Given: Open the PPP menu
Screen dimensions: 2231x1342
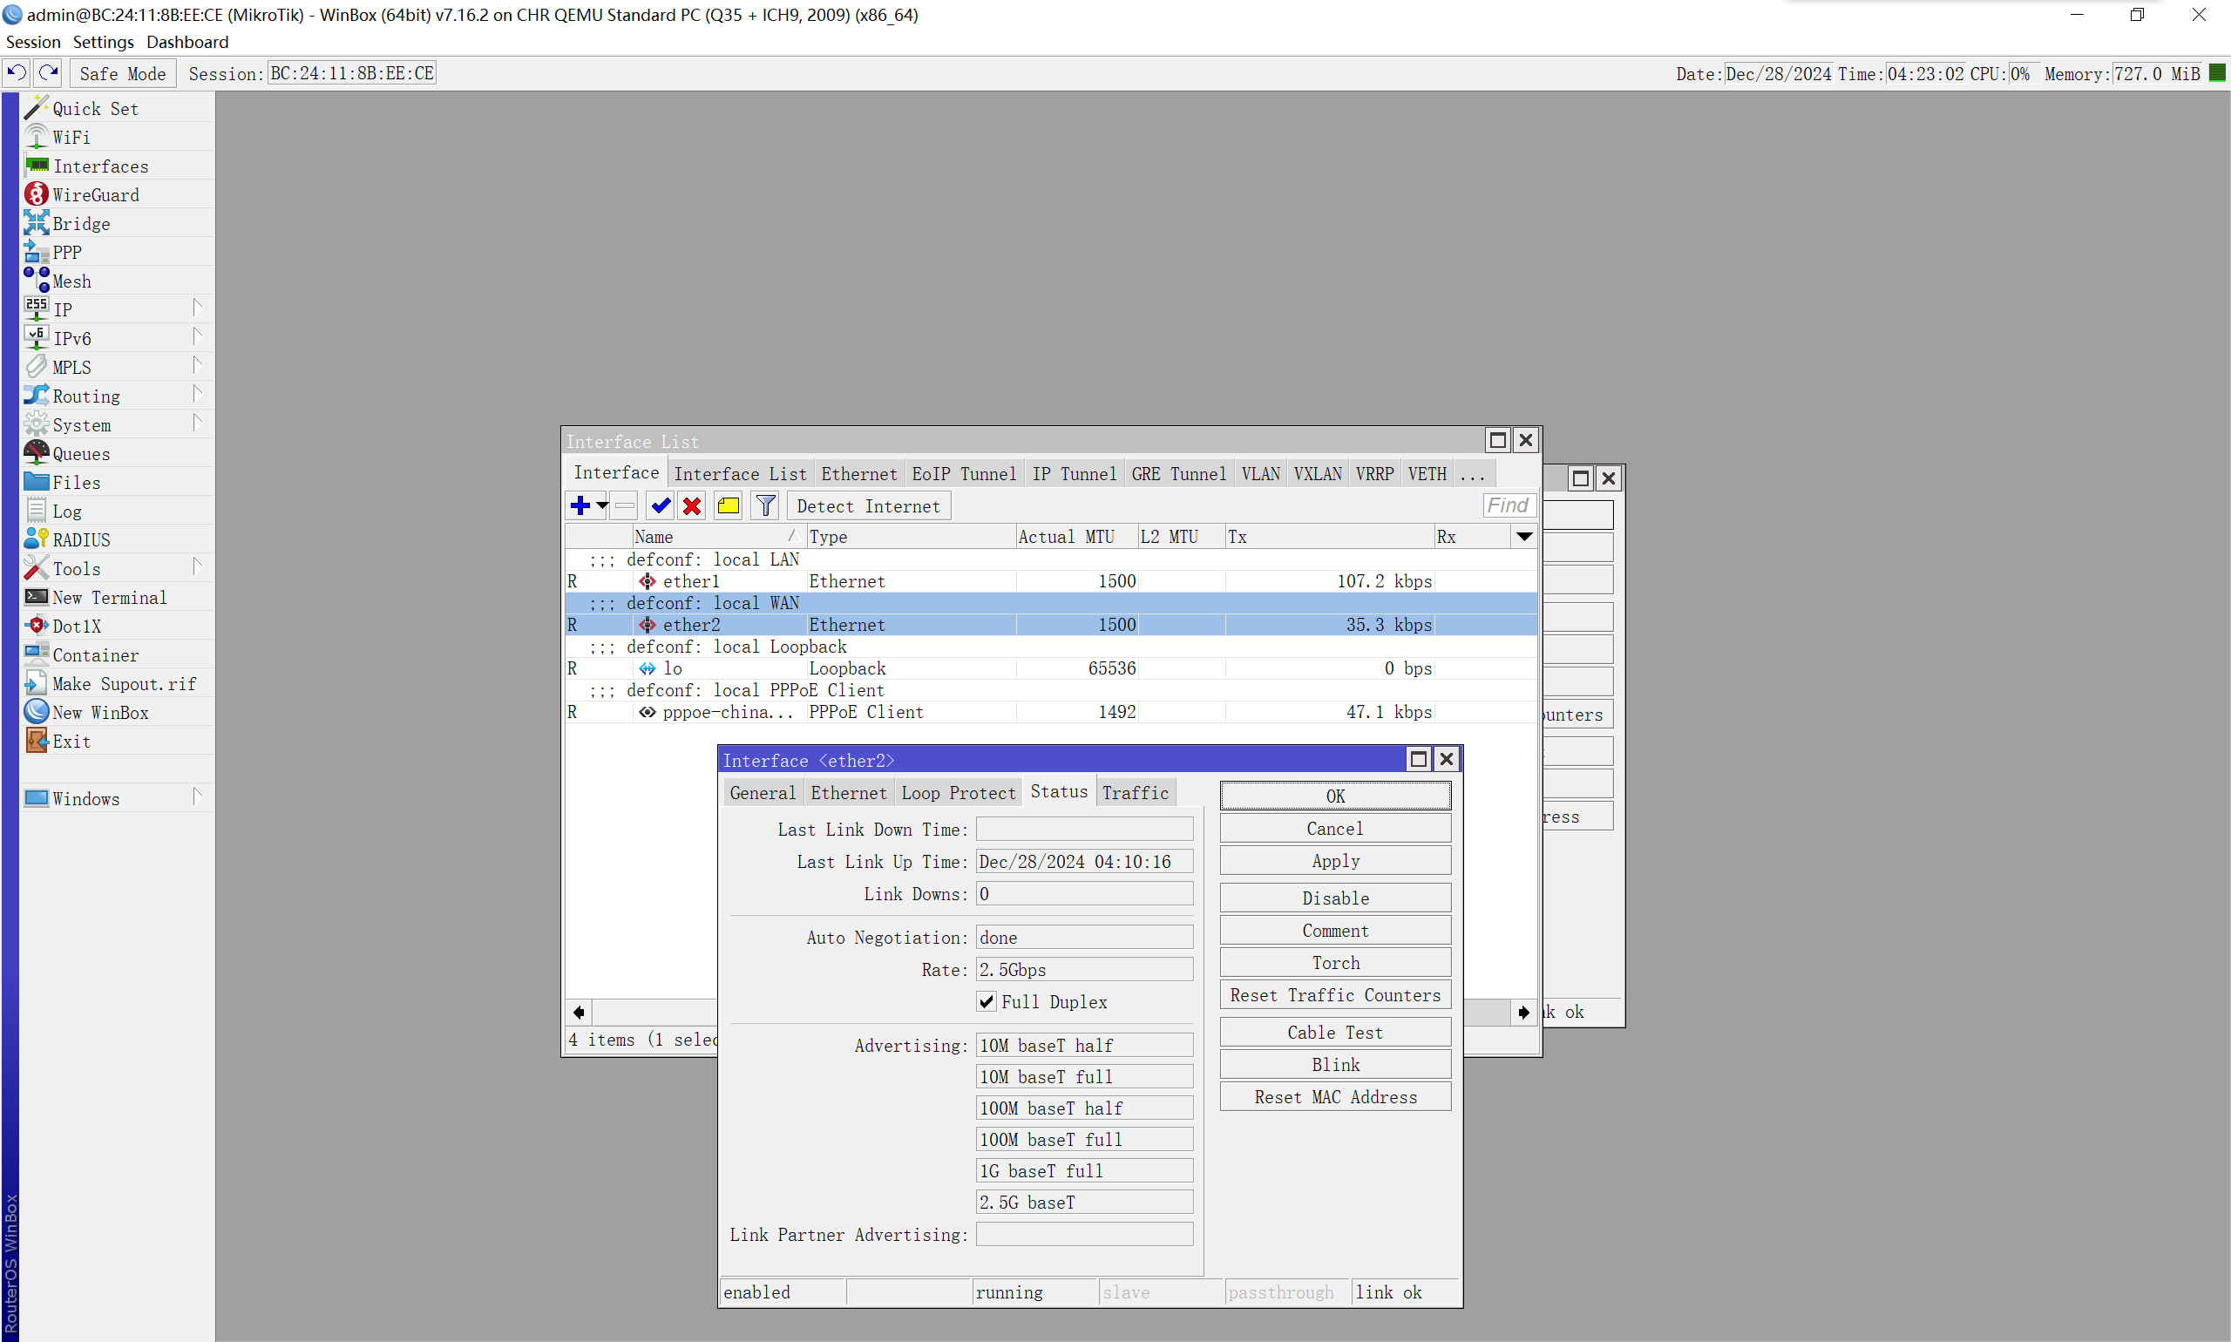Looking at the screenshot, I should [x=118, y=253].
